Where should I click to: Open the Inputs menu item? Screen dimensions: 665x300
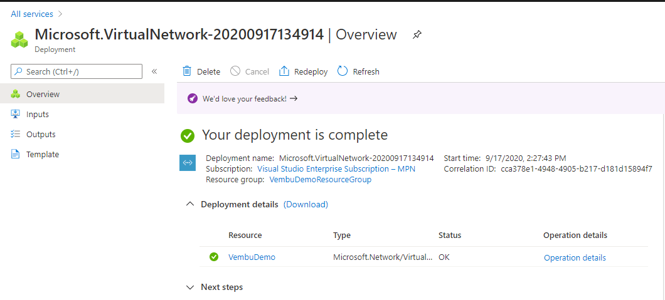(x=82, y=114)
